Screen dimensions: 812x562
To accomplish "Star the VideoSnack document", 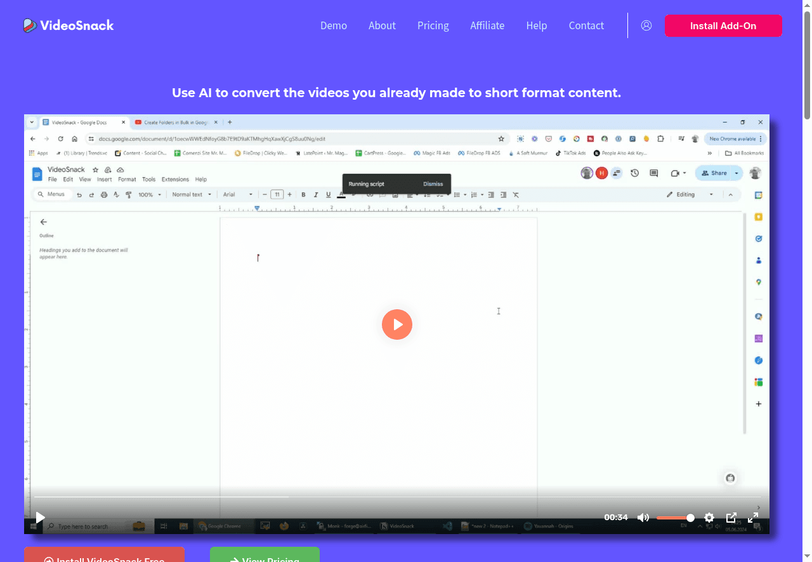I will 95,170.
